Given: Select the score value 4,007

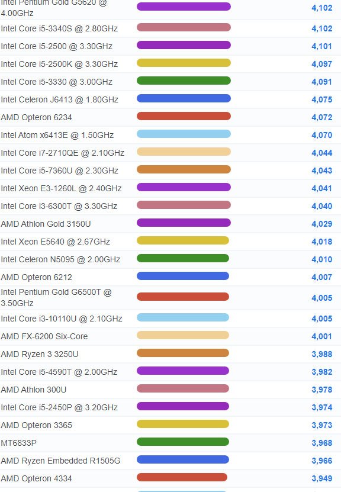Looking at the screenshot, I should click(x=322, y=277).
